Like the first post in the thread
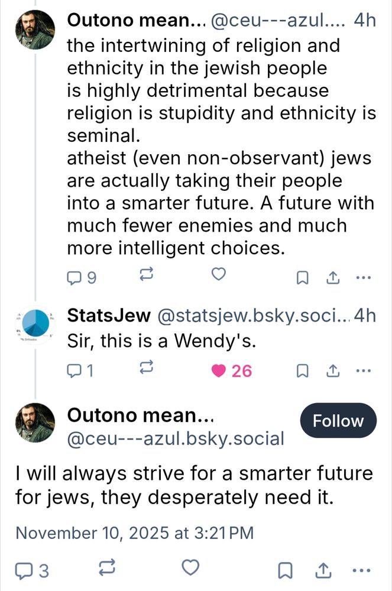The image size is (392, 591). [x=218, y=275]
